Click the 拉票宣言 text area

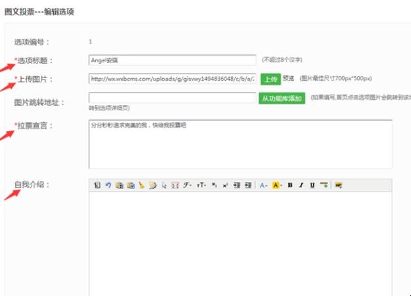pyautogui.click(x=240, y=144)
